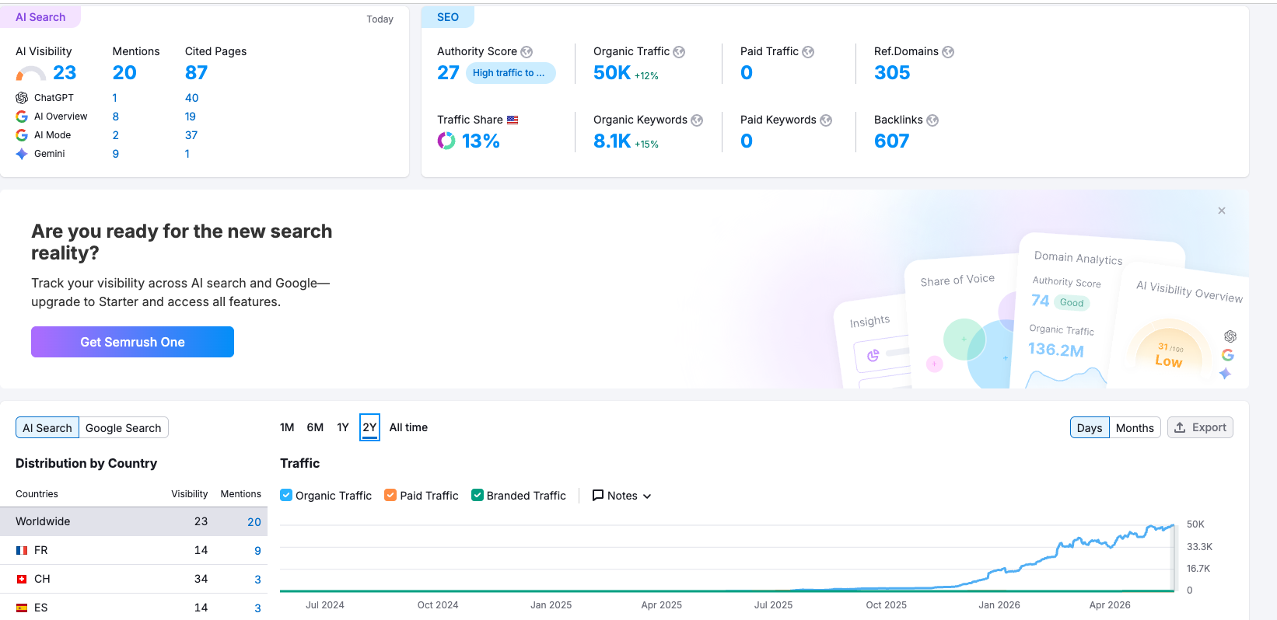Click the Google icon beside AI Mode
Image resolution: width=1277 pixels, height=620 pixels.
[x=22, y=135]
